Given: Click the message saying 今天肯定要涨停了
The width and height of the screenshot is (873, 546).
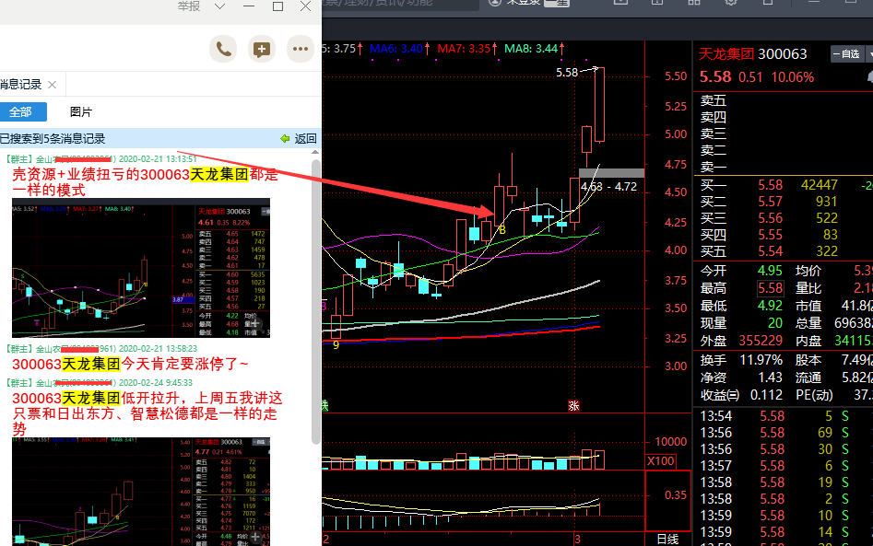Looking at the screenshot, I should (130, 365).
